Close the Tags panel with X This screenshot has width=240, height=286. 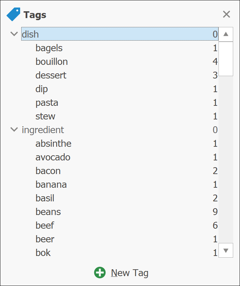point(226,14)
